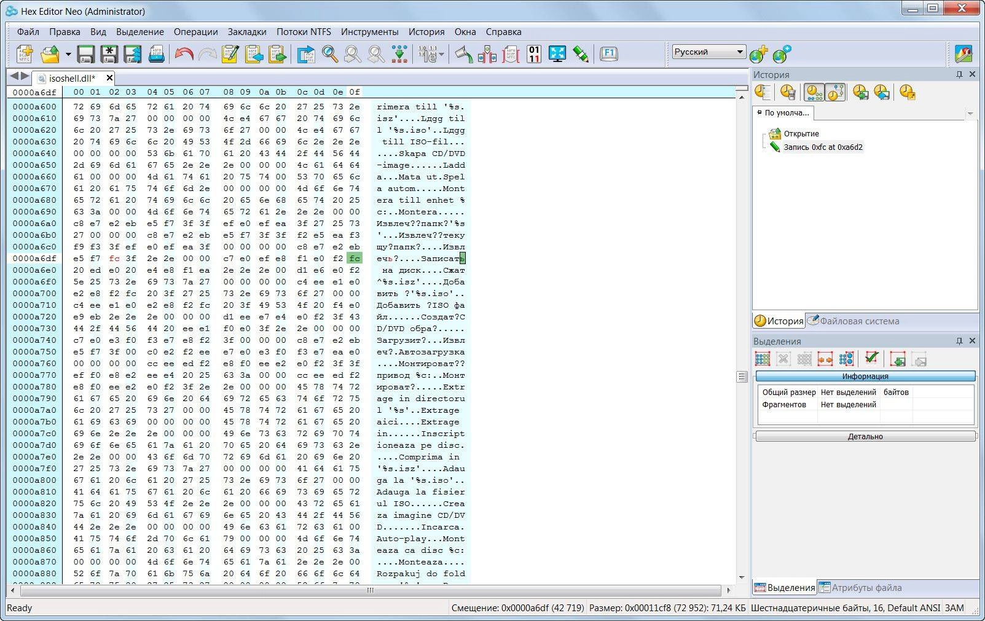Open the Файл menu
The width and height of the screenshot is (985, 621).
point(28,32)
